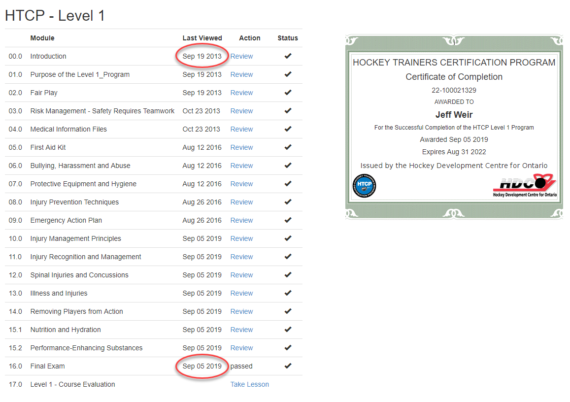Review Bullying, Harassment and Abuse module
This screenshot has height=402, width=570.
coord(241,166)
